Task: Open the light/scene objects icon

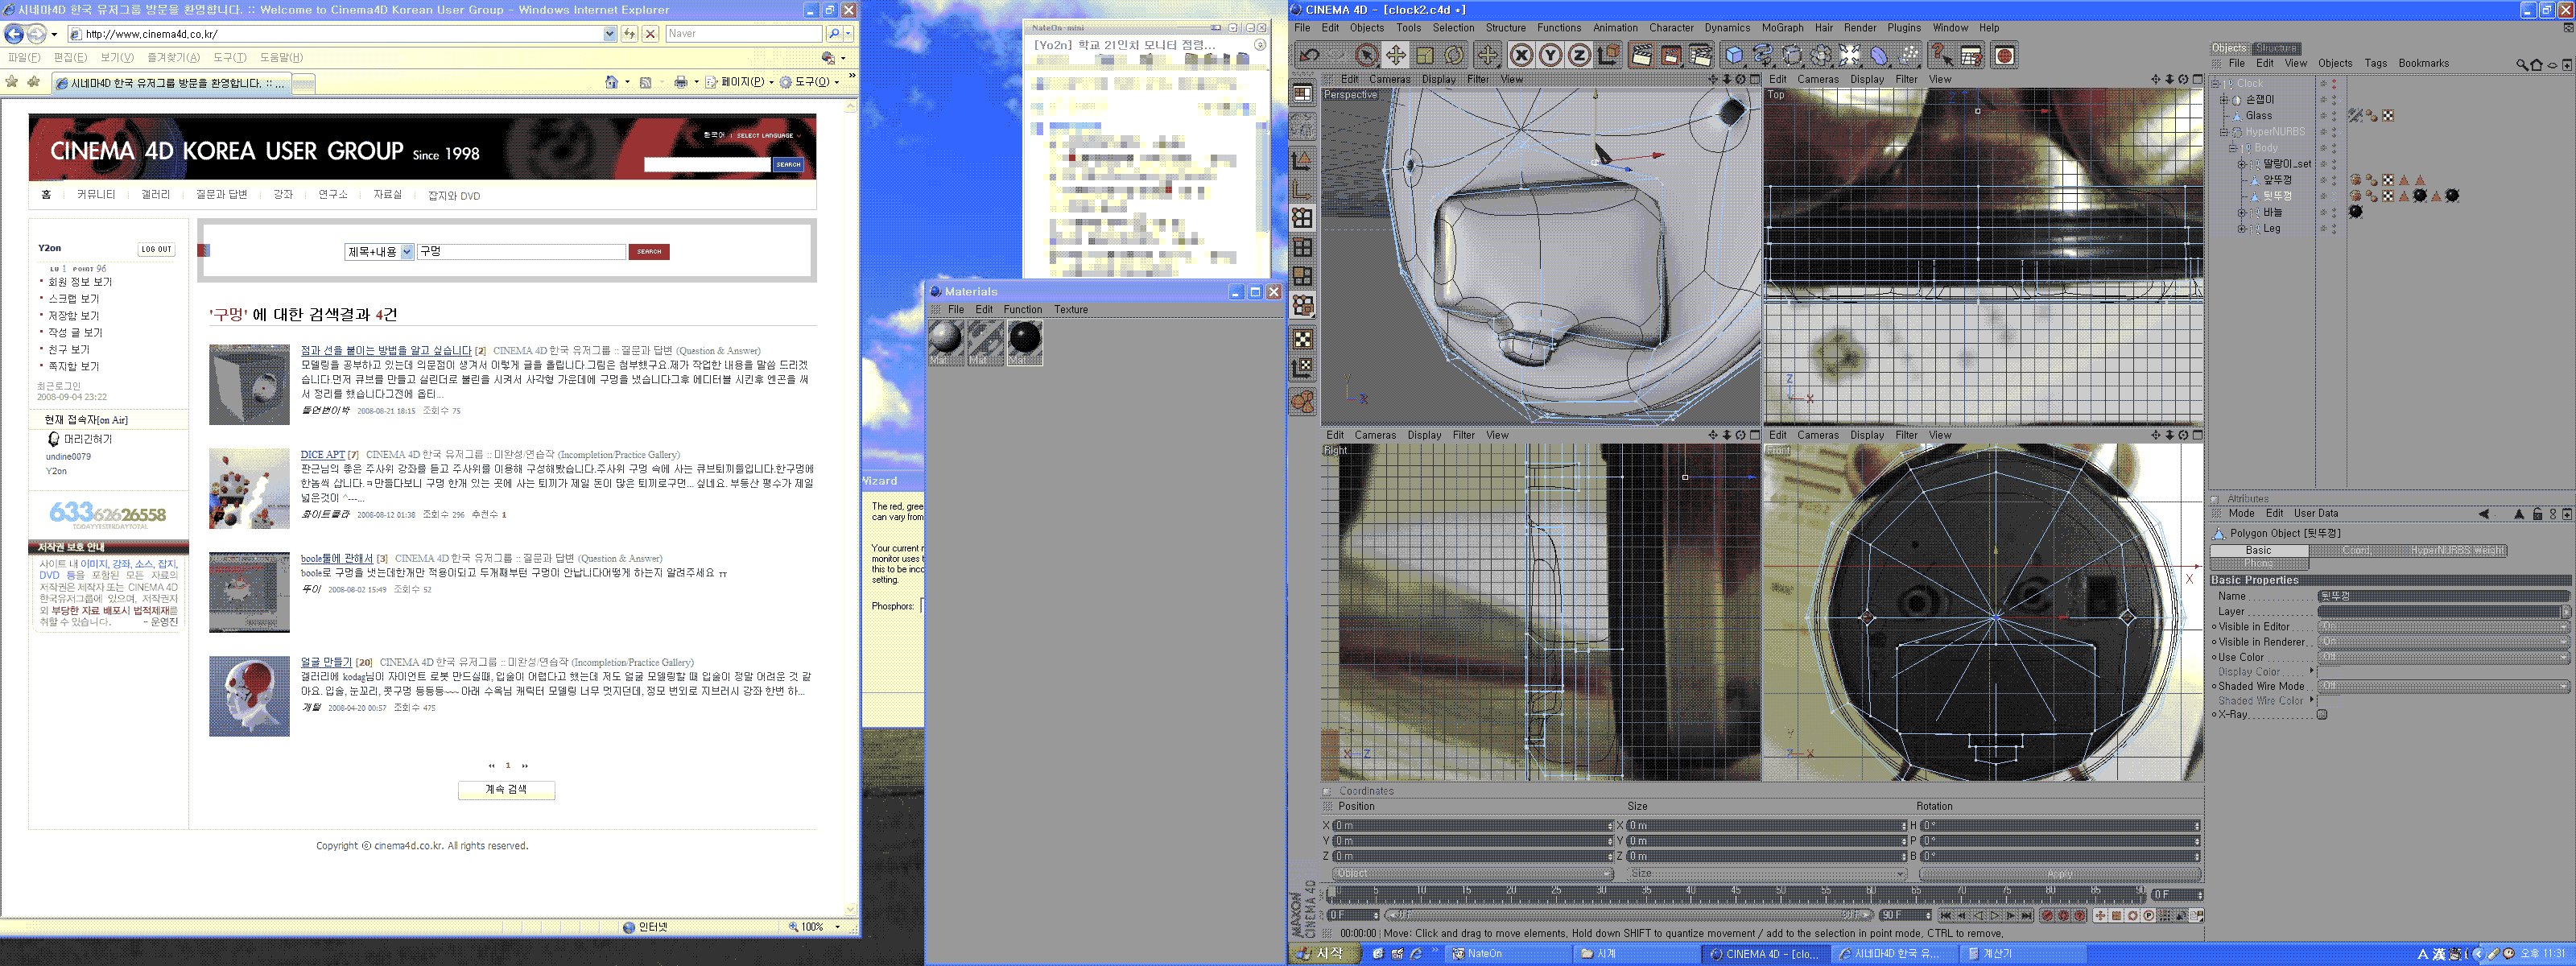Action: coord(1850,55)
